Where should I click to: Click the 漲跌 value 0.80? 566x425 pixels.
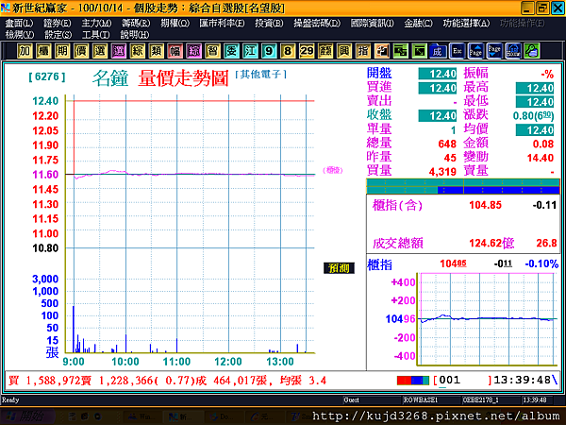click(x=533, y=115)
